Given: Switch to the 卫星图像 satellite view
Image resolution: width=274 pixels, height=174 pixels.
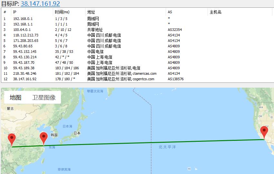Looking at the screenshot, I should 44,98.
